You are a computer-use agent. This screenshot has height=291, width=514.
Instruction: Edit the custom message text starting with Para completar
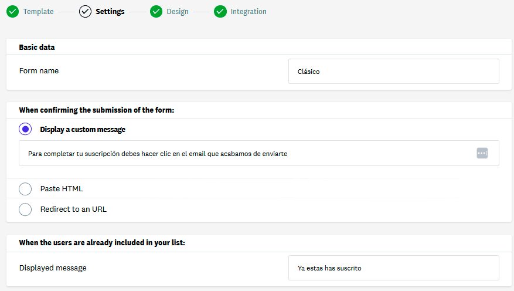pyautogui.click(x=259, y=153)
